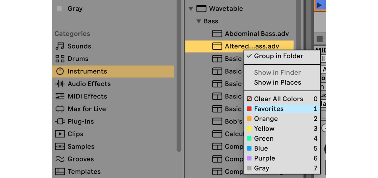Screen dimensions: 378x178
Task: Choose Clear All Colors menu entry
Action: (282, 99)
